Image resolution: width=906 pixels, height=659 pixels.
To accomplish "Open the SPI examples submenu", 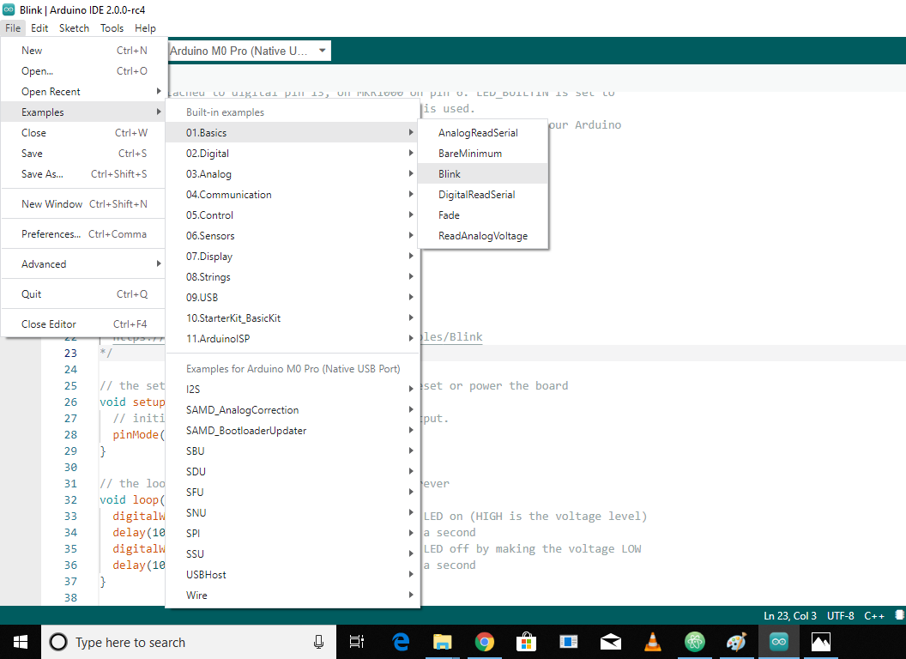I will coord(293,534).
